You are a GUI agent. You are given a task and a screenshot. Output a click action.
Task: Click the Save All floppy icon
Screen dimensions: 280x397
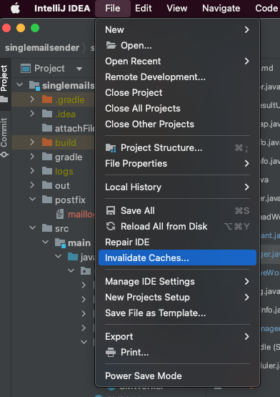tap(111, 210)
